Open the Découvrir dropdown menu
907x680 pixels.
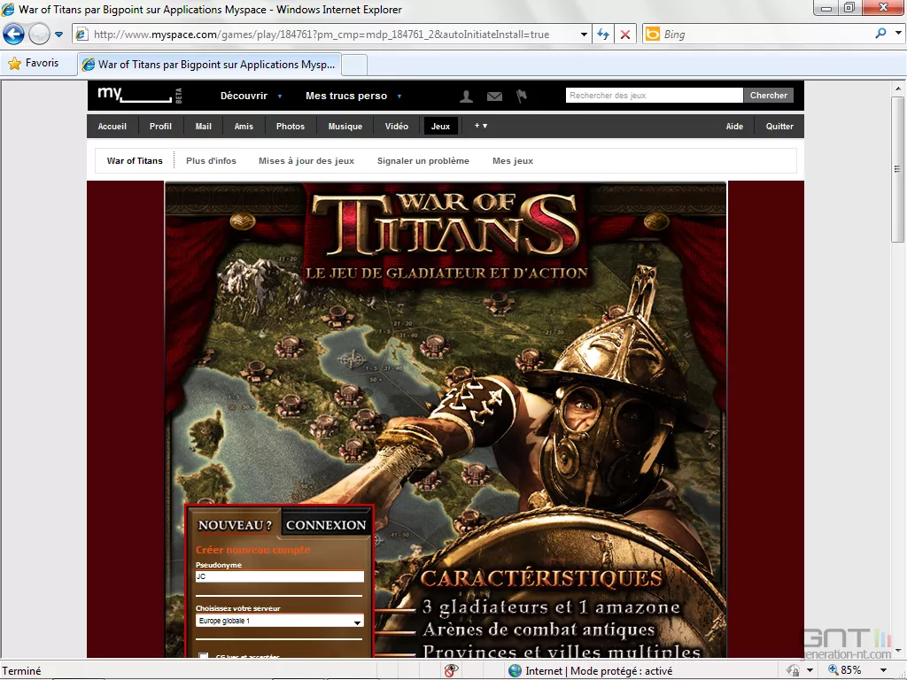[251, 96]
